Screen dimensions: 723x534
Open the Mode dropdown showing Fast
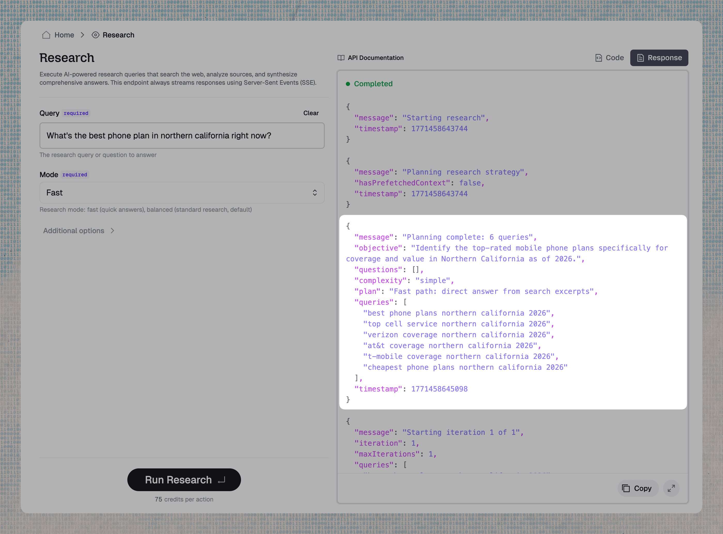click(182, 193)
